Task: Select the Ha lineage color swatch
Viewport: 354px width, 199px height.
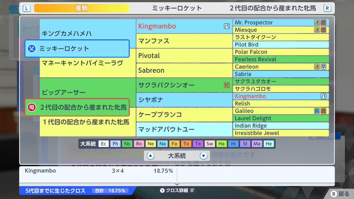Action: click(x=221, y=144)
